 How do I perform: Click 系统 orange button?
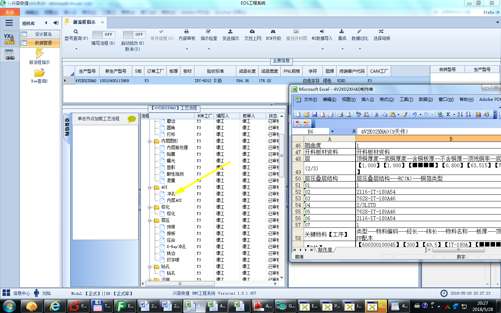[x=10, y=12]
